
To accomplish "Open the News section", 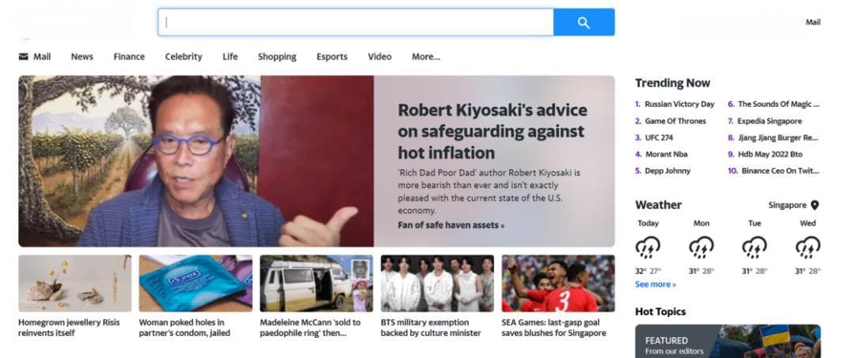I will tap(82, 57).
